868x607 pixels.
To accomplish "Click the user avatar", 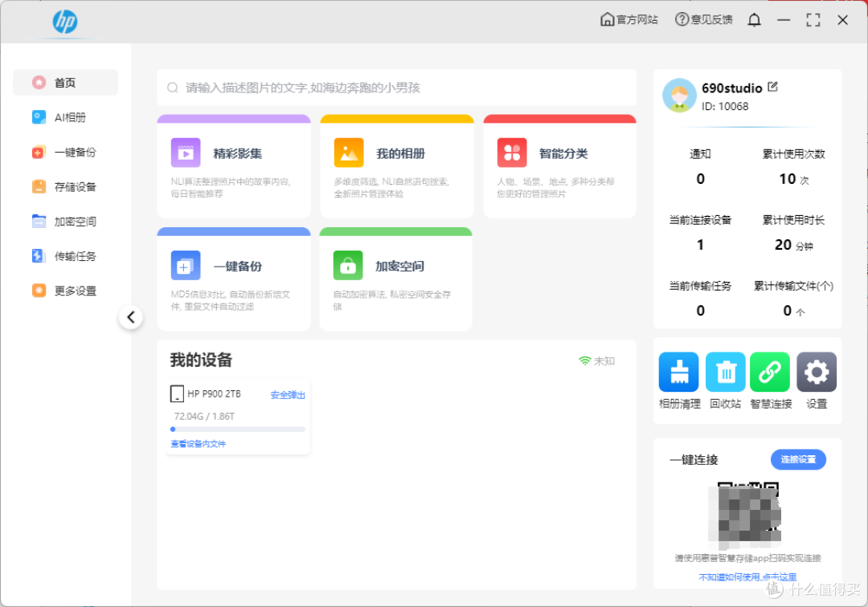I will click(x=679, y=95).
